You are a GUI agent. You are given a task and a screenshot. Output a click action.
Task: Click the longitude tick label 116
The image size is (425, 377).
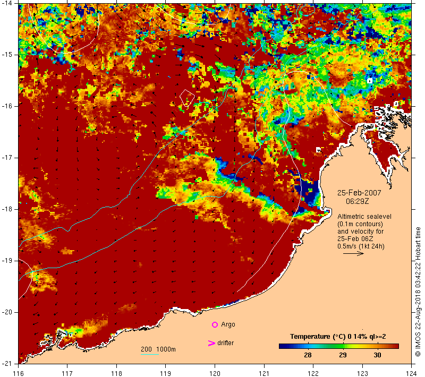[18, 373]
